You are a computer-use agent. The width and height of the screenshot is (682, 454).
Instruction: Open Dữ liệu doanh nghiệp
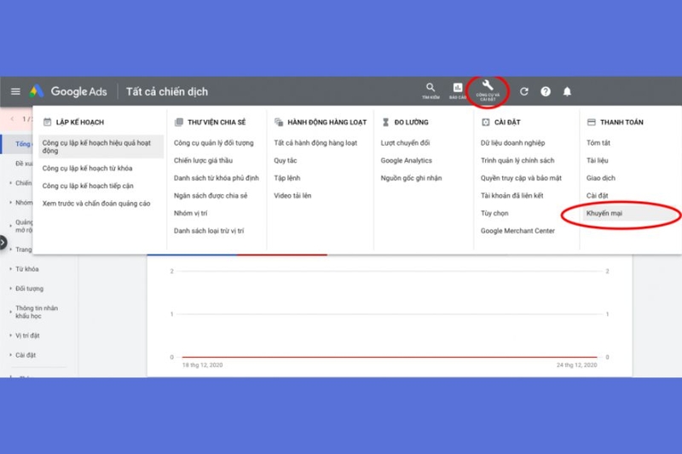pos(513,143)
